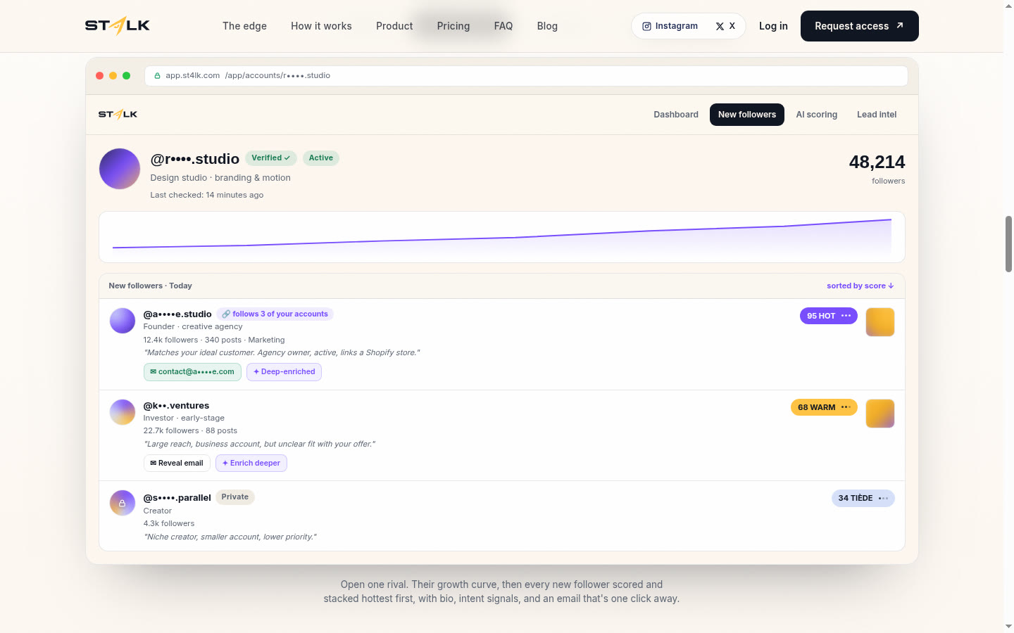Open the FAQ nav link
Screen dimensions: 1014x633
[503, 26]
